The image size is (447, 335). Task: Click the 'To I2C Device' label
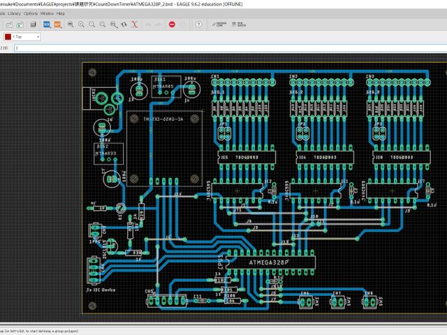101,290
